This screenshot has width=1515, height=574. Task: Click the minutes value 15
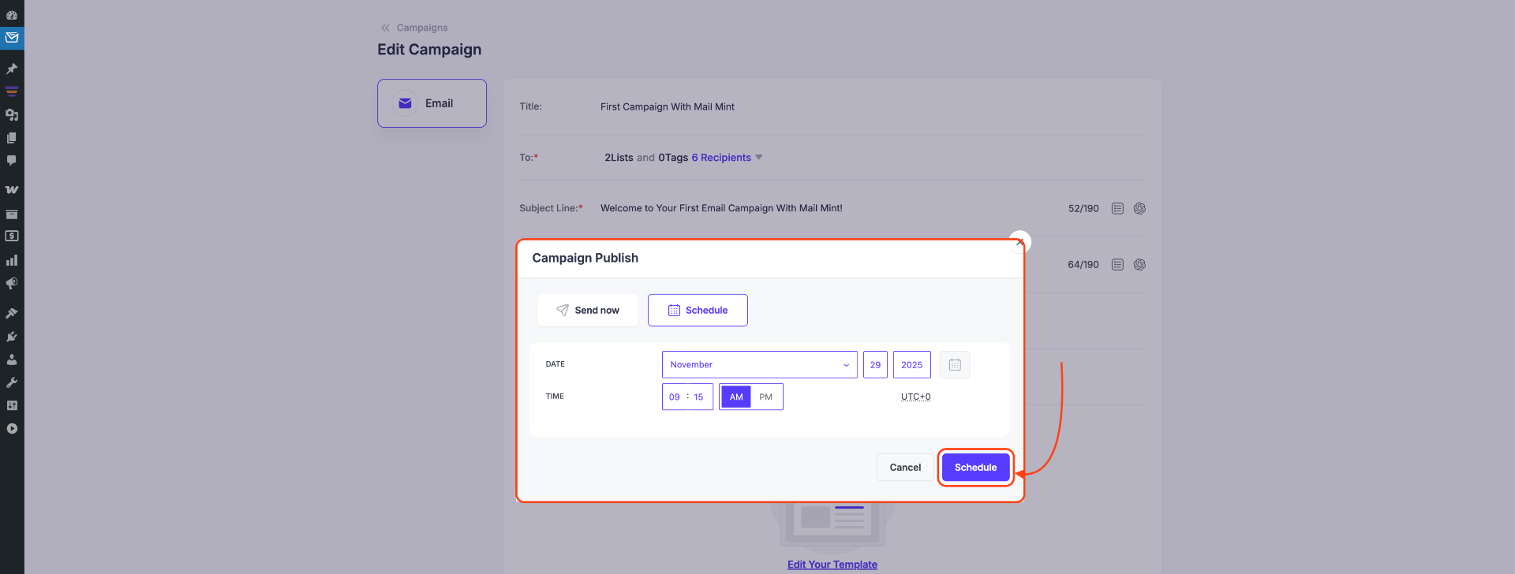click(x=698, y=397)
